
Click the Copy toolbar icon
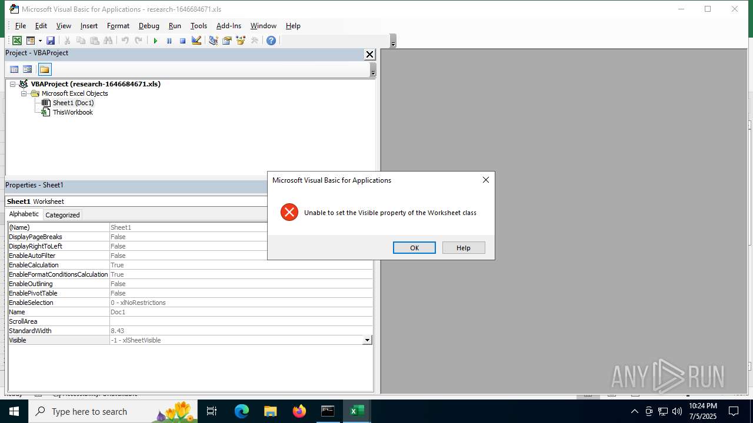pyautogui.click(x=81, y=41)
